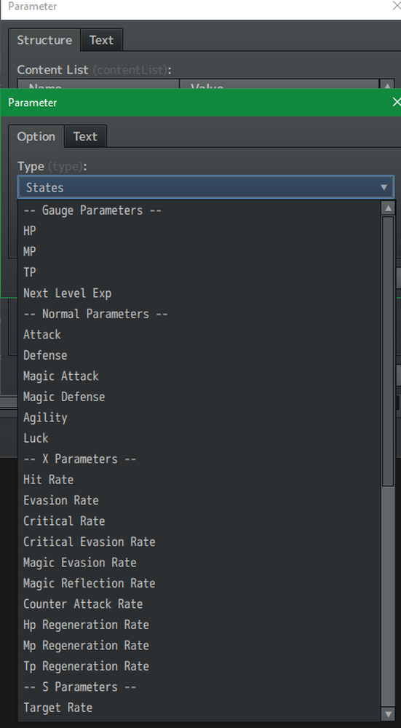Viewport: 401px width, 728px height.
Task: Choose Hp Regeneration Rate option
Action: 199,625
